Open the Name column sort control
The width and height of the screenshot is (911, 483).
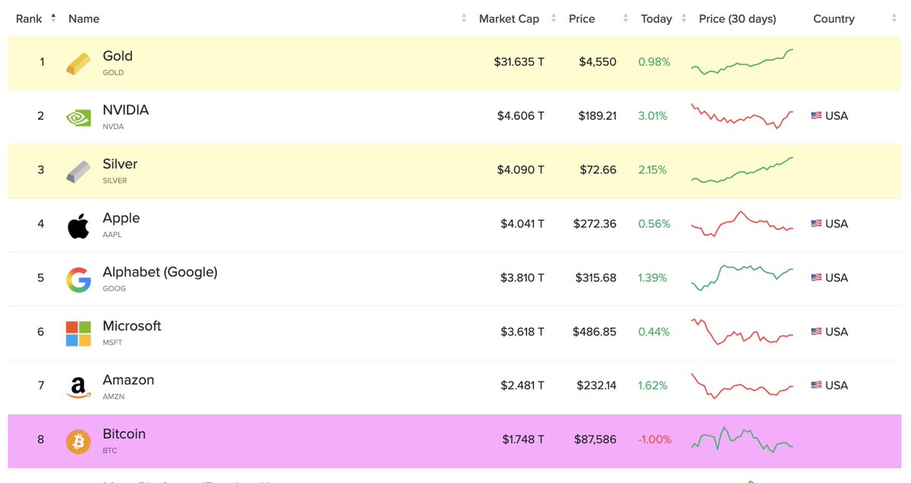[463, 17]
